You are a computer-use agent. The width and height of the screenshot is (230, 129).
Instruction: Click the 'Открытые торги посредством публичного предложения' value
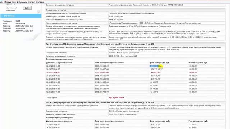[131, 13]
